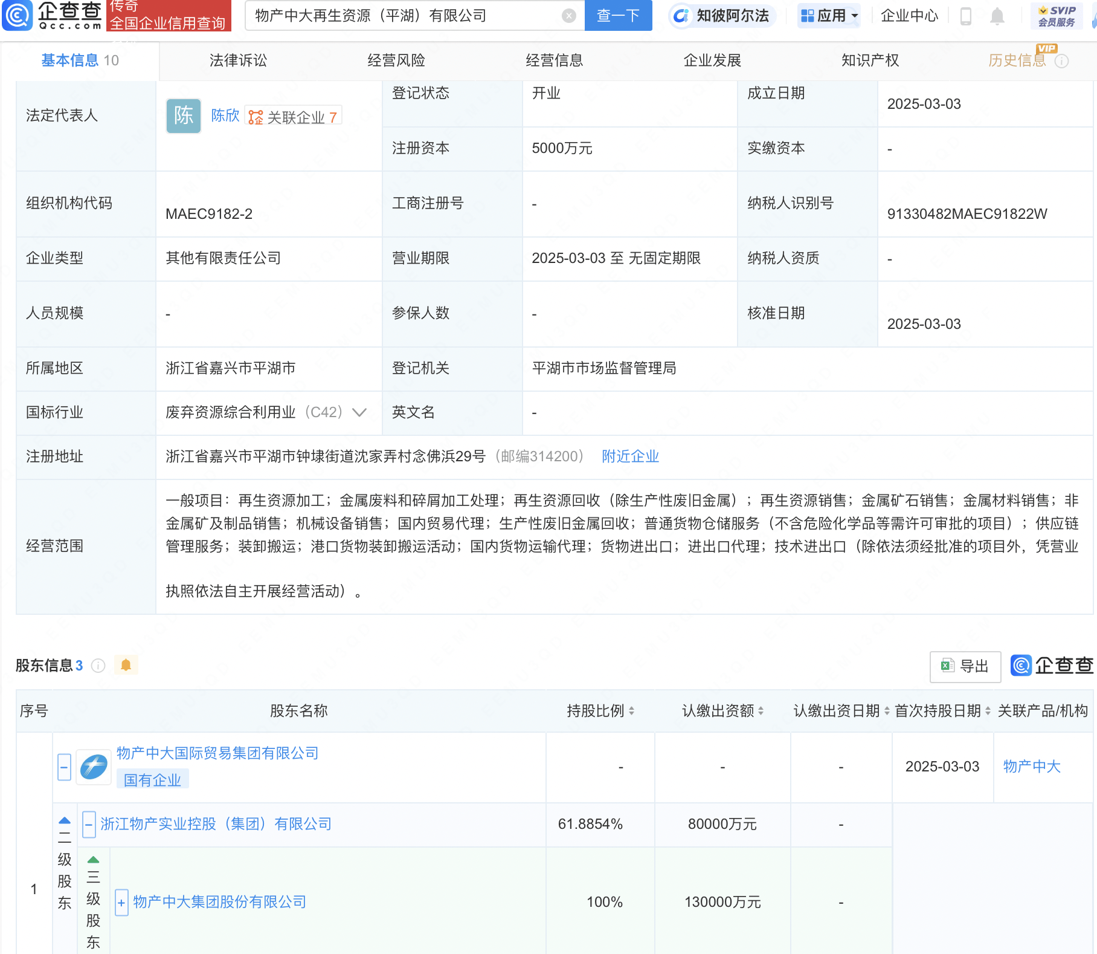Clear the search box text
The image size is (1097, 954).
(x=568, y=16)
